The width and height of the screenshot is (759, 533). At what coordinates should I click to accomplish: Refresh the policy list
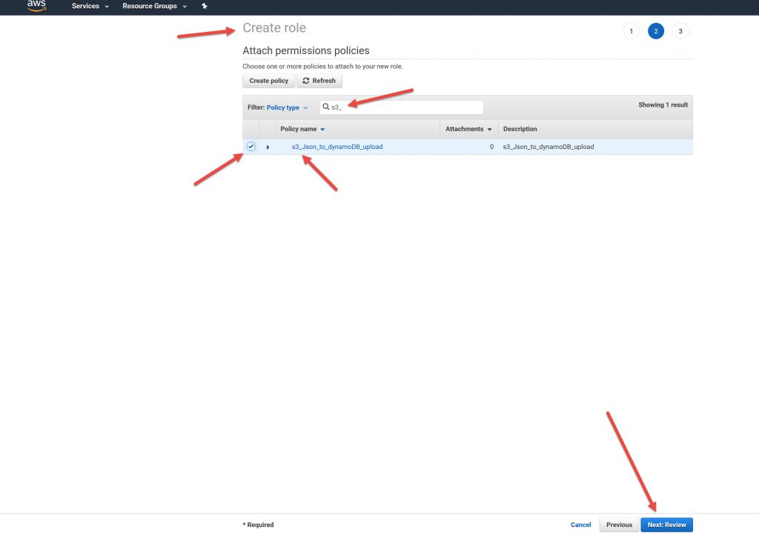tap(319, 81)
